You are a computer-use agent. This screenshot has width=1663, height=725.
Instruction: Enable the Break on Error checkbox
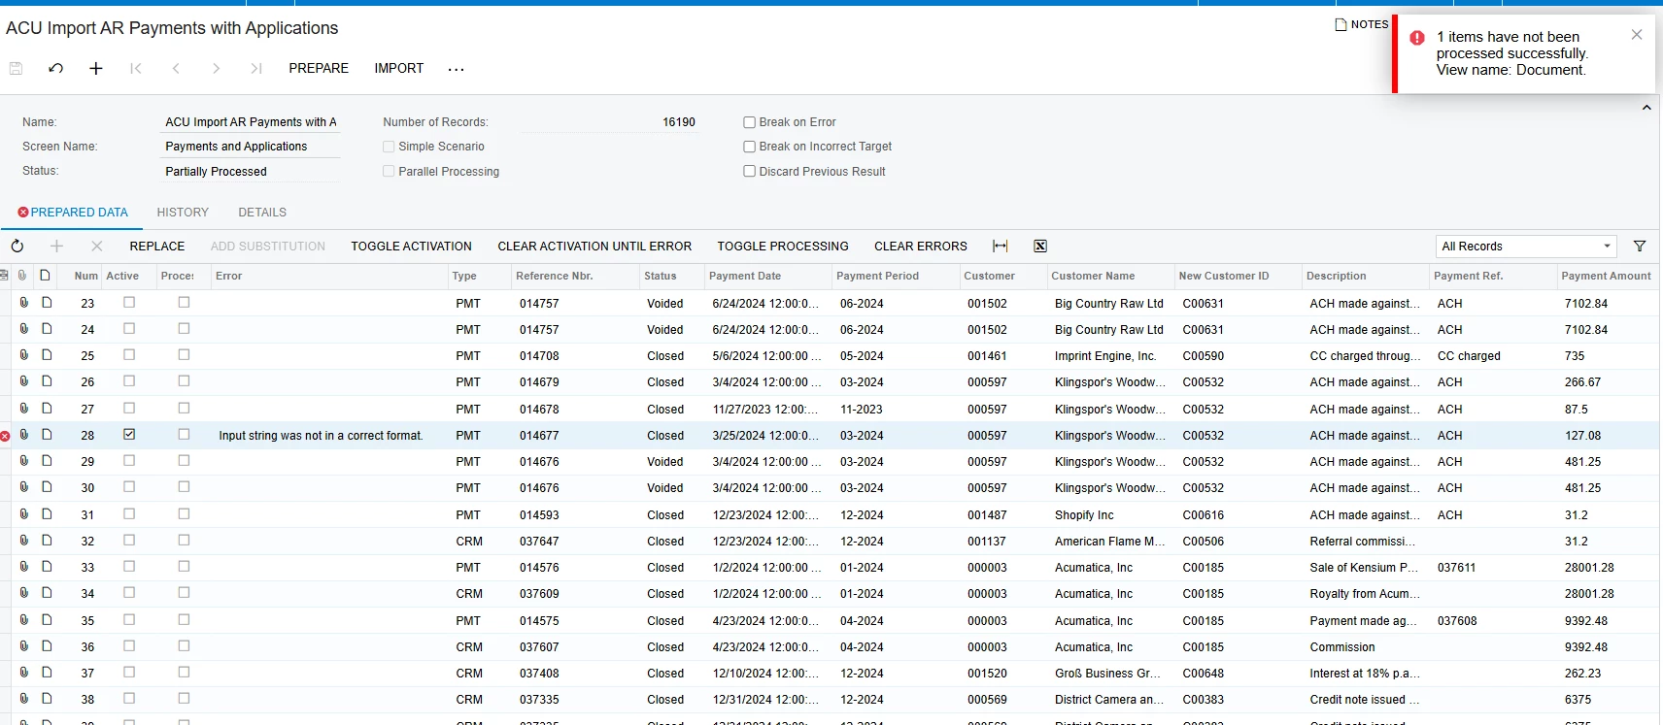click(x=749, y=122)
